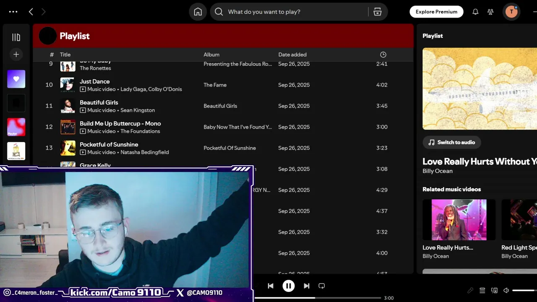Click the search magnifier icon
The image size is (537, 302).
tap(219, 12)
